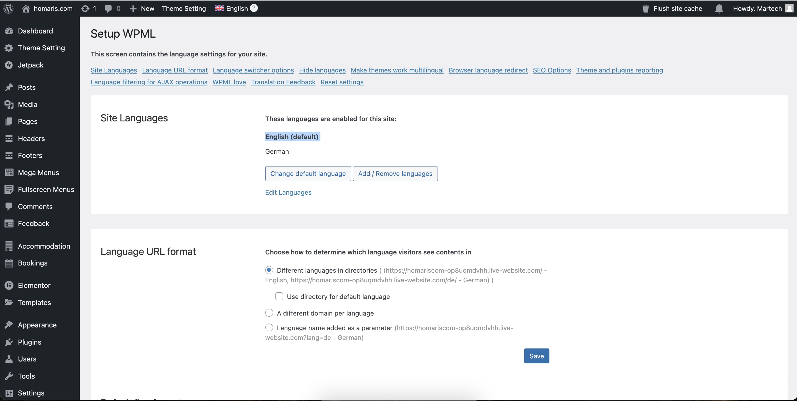Click the home icon beside homaris.com

[26, 8]
